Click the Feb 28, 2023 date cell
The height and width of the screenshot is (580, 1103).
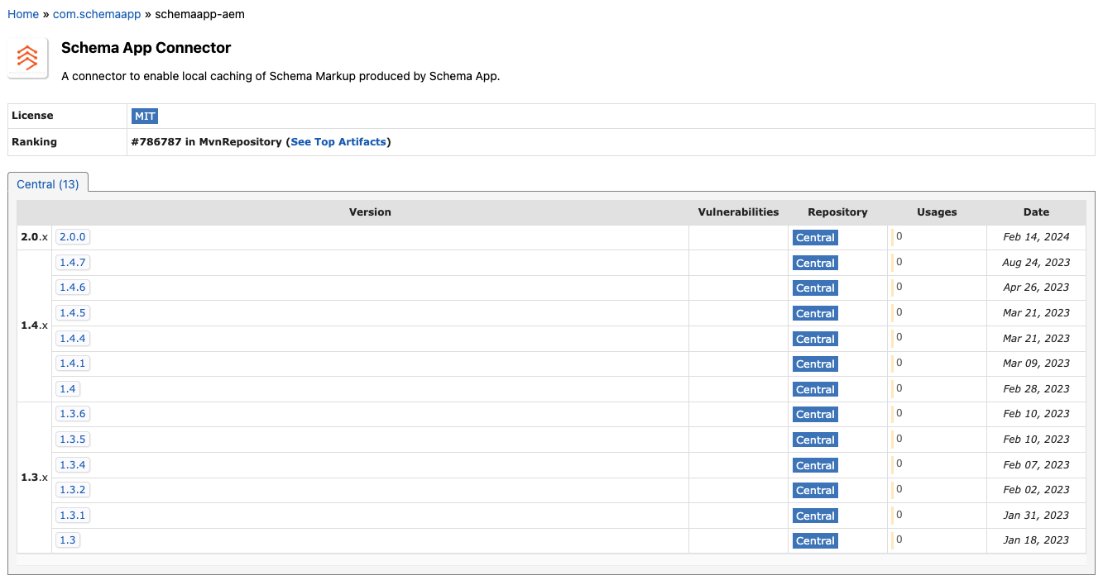click(1036, 389)
